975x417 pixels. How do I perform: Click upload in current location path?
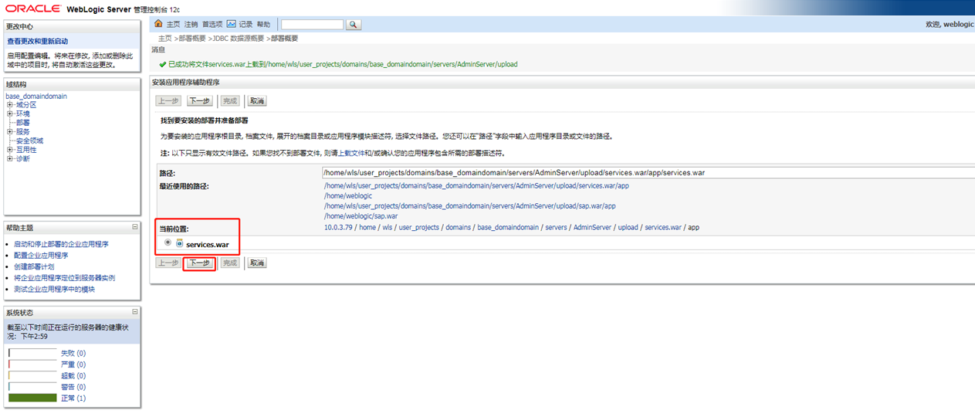coord(628,228)
